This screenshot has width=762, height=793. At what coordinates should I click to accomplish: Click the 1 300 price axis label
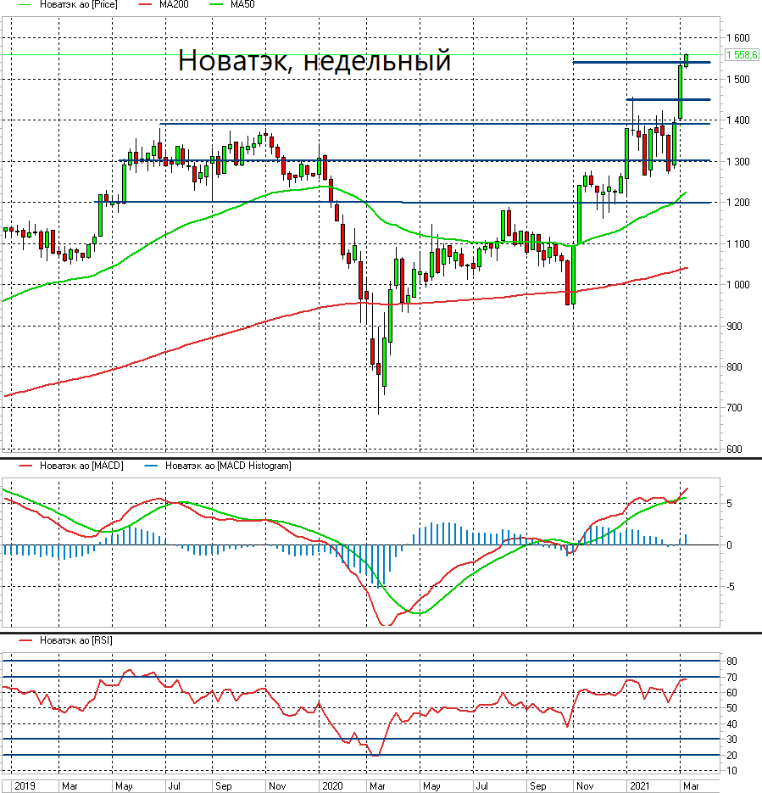tap(738, 162)
